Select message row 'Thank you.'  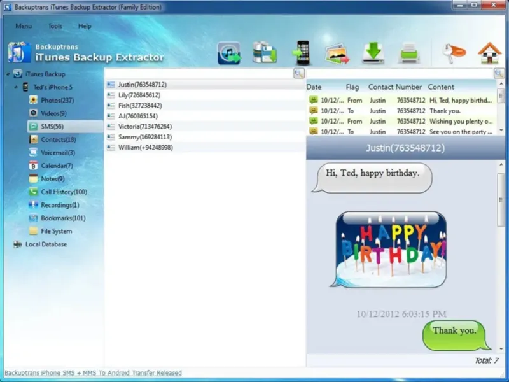tap(401, 111)
